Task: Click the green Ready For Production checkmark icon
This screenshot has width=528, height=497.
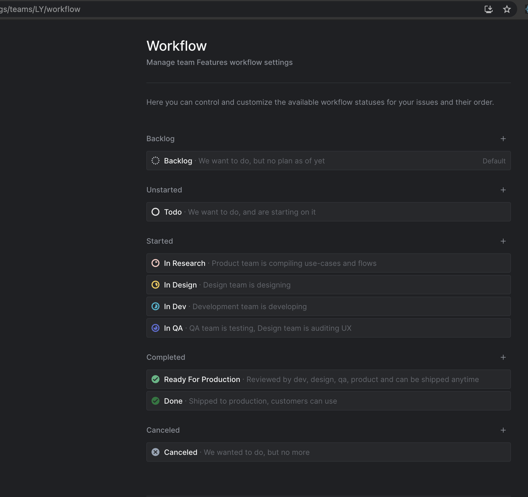Action: 155,379
